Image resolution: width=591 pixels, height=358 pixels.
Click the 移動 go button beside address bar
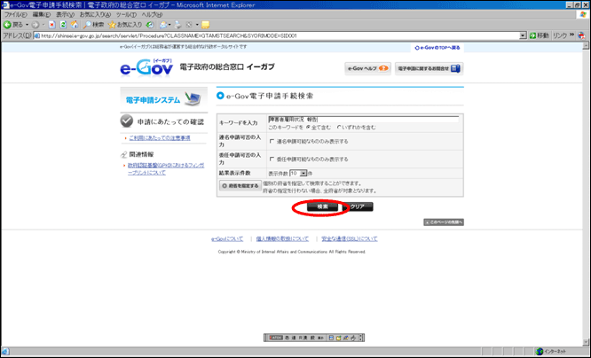538,35
